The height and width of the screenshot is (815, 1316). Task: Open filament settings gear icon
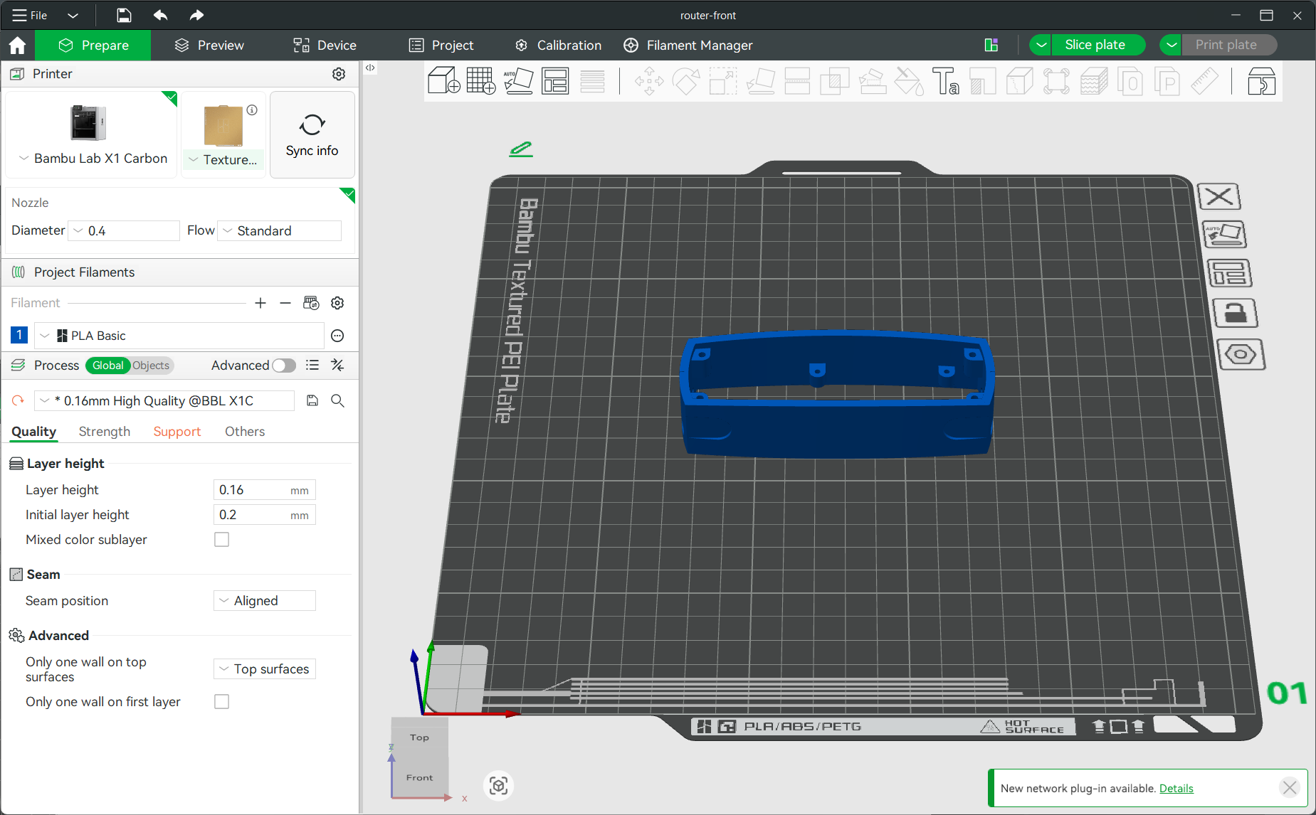(x=337, y=303)
